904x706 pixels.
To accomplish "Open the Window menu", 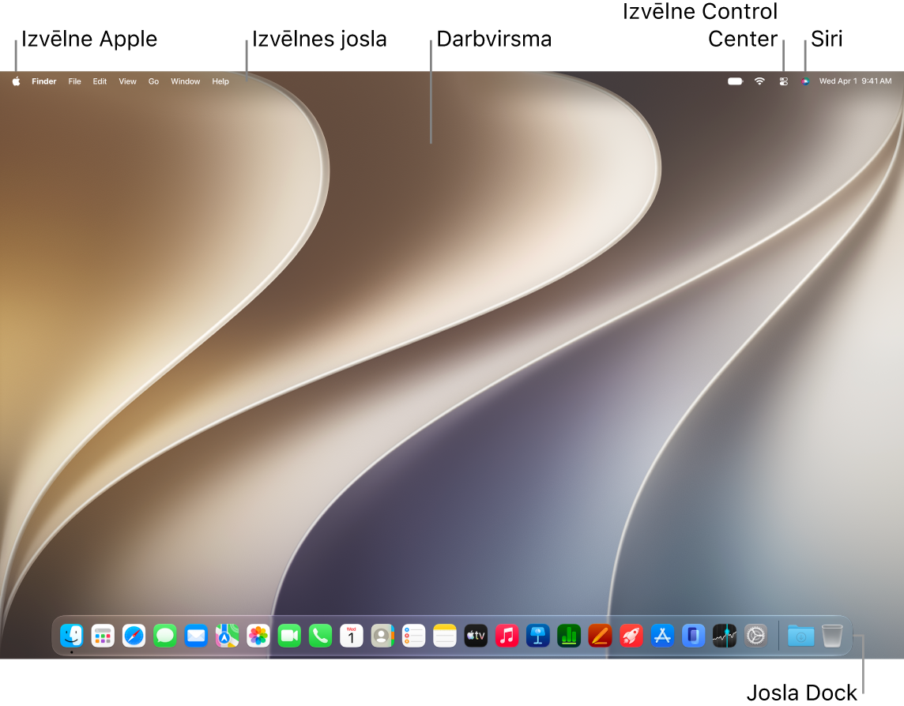I will click(185, 81).
